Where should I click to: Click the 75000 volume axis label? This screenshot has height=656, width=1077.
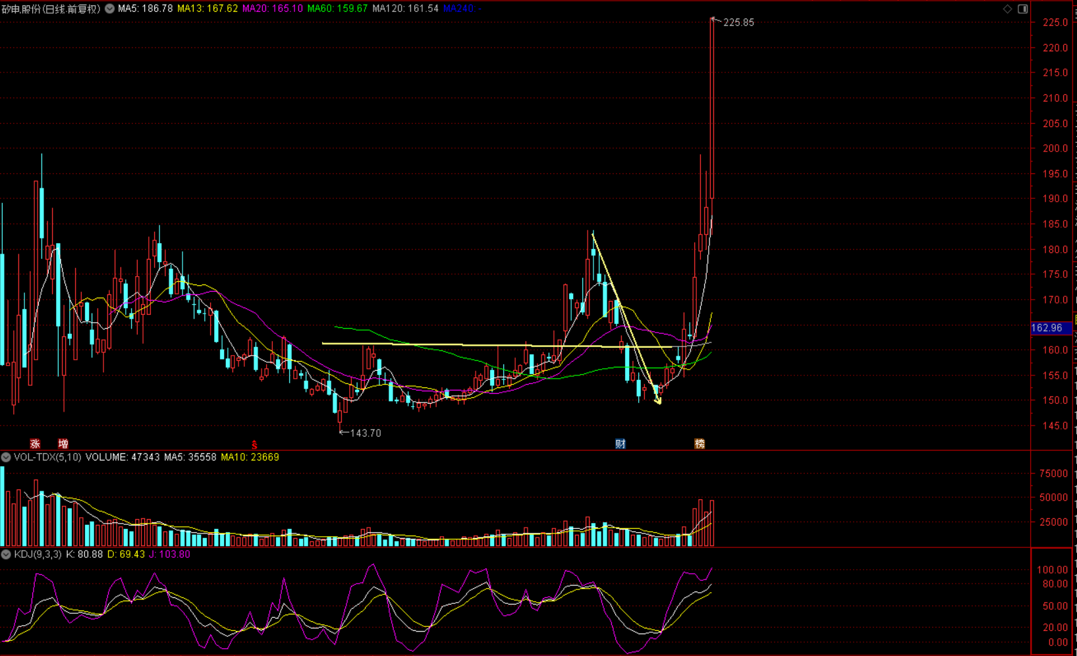[x=1053, y=474]
